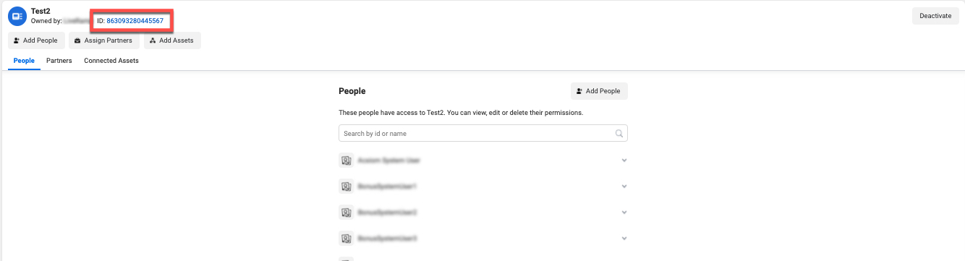Expand the BonusSystemUser2 row chevron
This screenshot has width=965, height=261.
pos(624,213)
